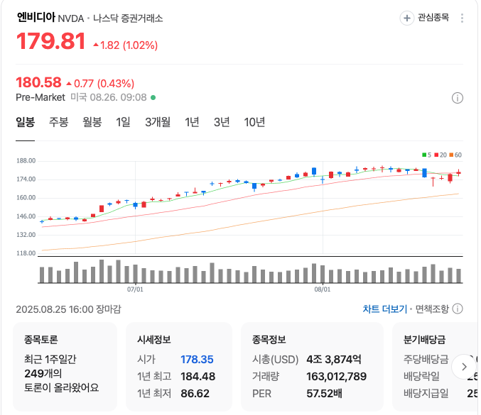This screenshot has height=415, width=481.
Task: Show the 1일 chart period
Action: 123,122
